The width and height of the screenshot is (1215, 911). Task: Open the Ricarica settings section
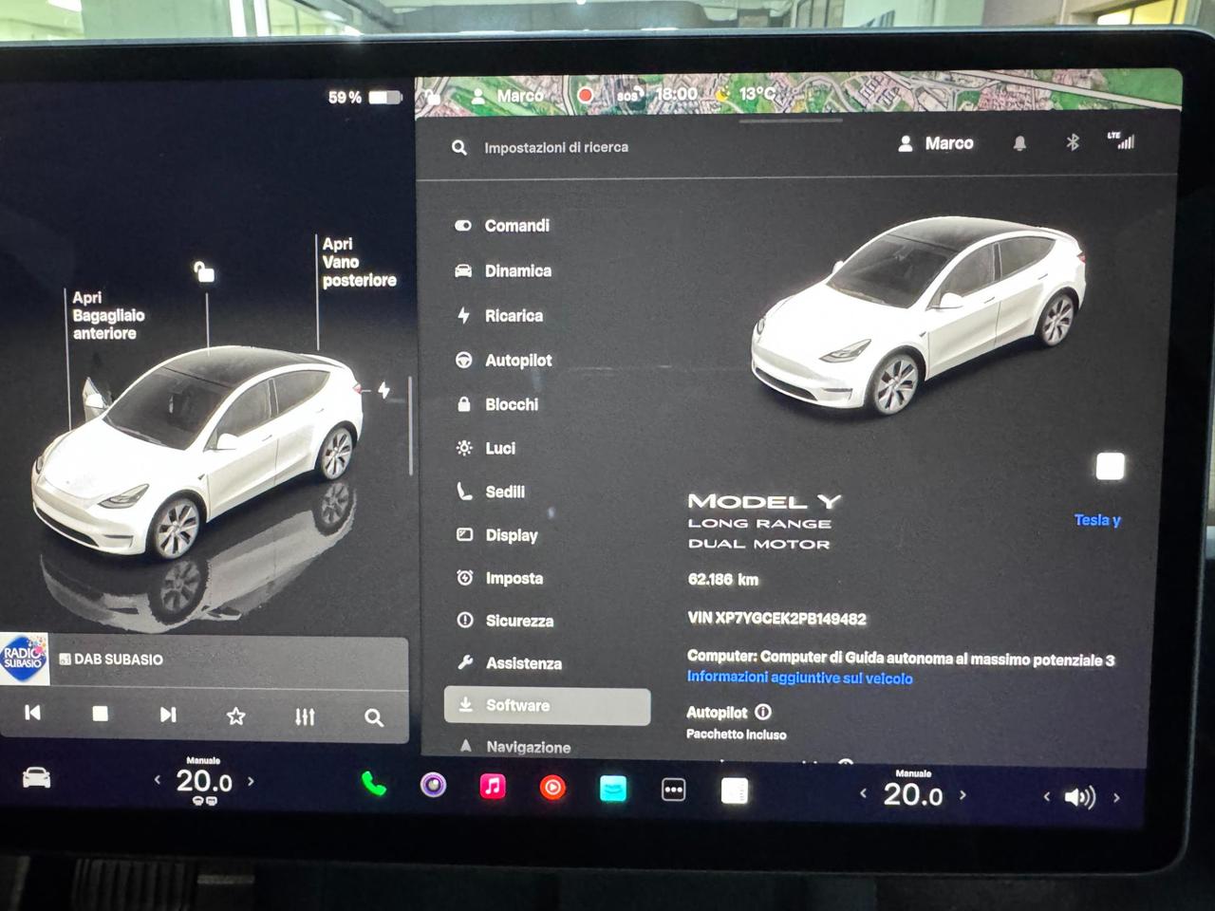[513, 315]
